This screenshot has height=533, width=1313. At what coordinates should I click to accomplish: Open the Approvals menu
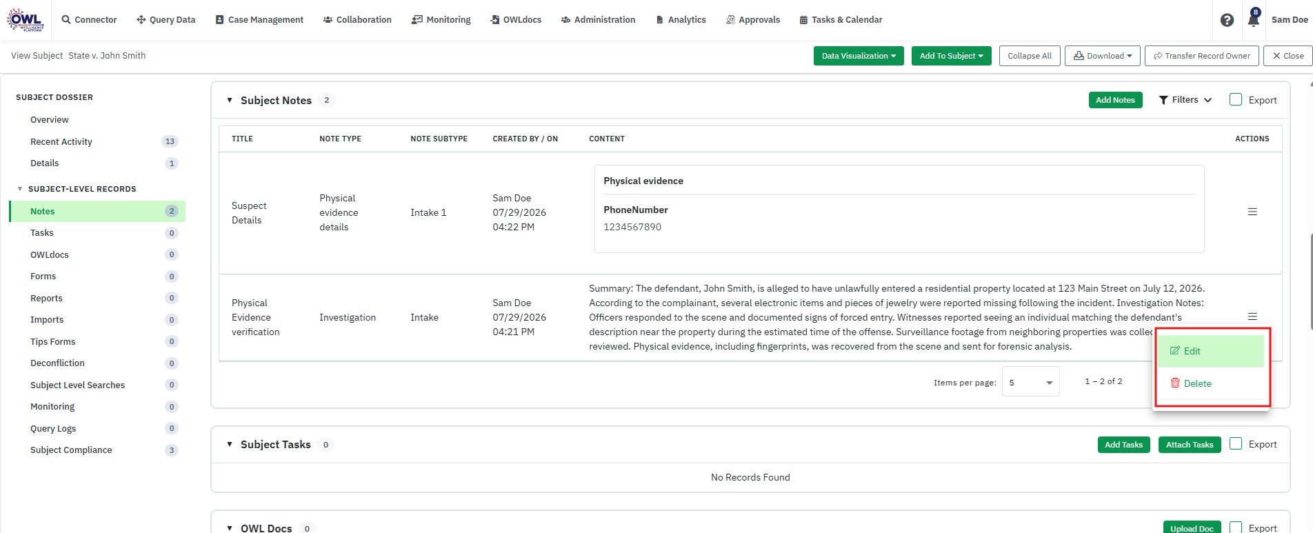point(753,20)
